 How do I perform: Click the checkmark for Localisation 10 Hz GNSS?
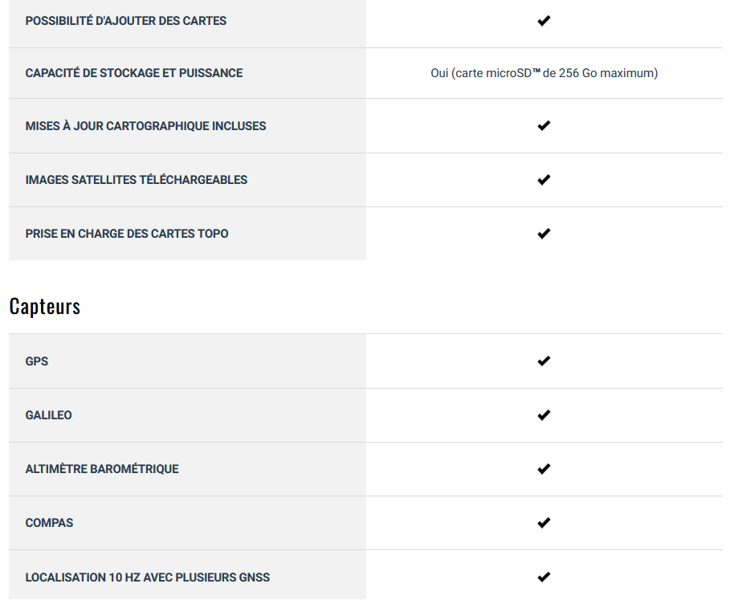point(544,578)
